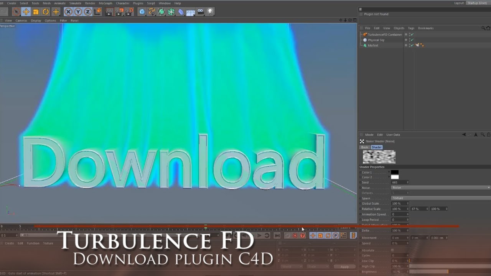Switch coordinate system cube icon
This screenshot has height=276, width=491.
[x=98, y=12]
